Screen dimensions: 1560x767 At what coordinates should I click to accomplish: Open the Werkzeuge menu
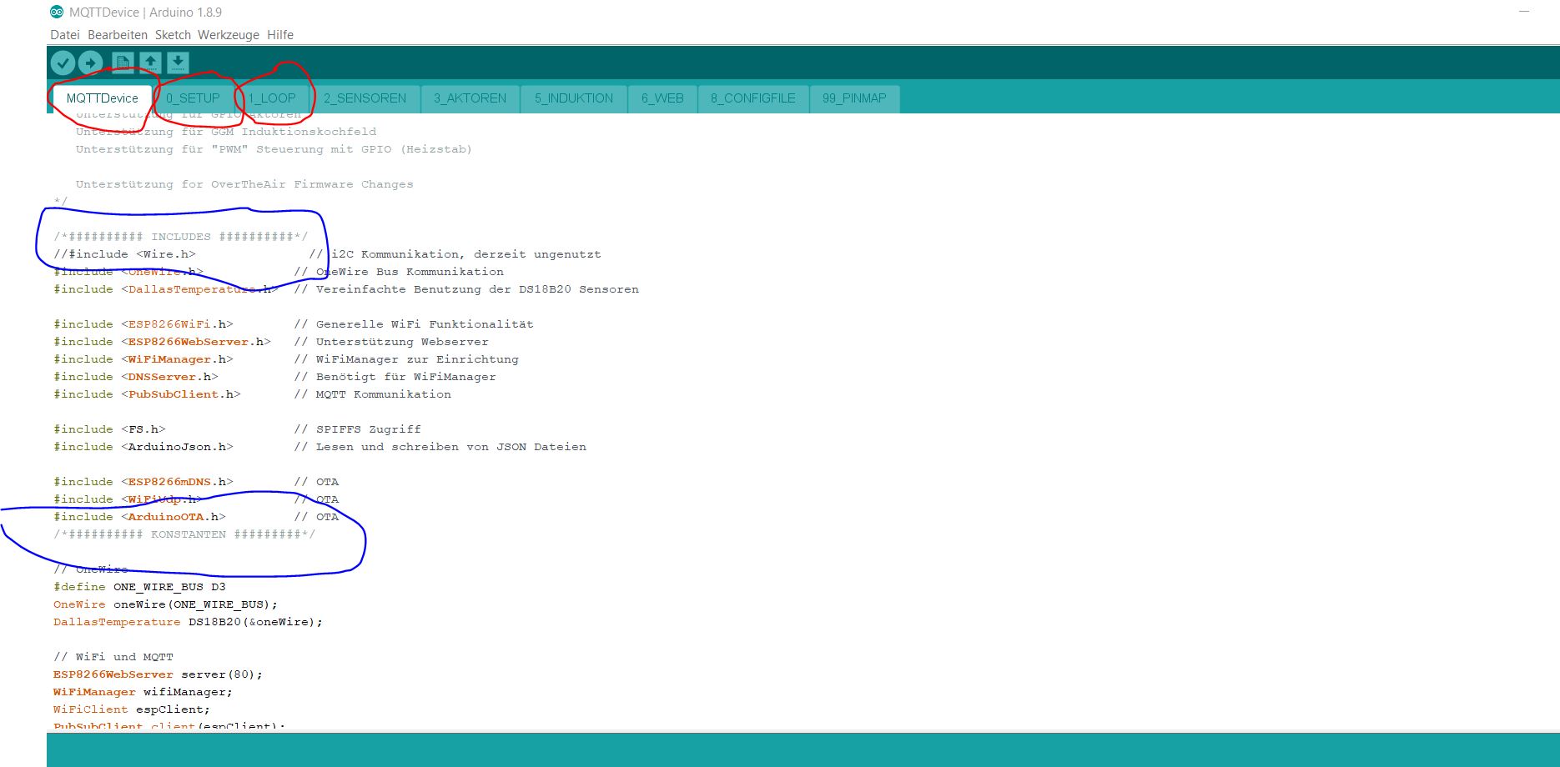pyautogui.click(x=229, y=35)
